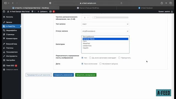Open the Статус записи dropdown

105,31
